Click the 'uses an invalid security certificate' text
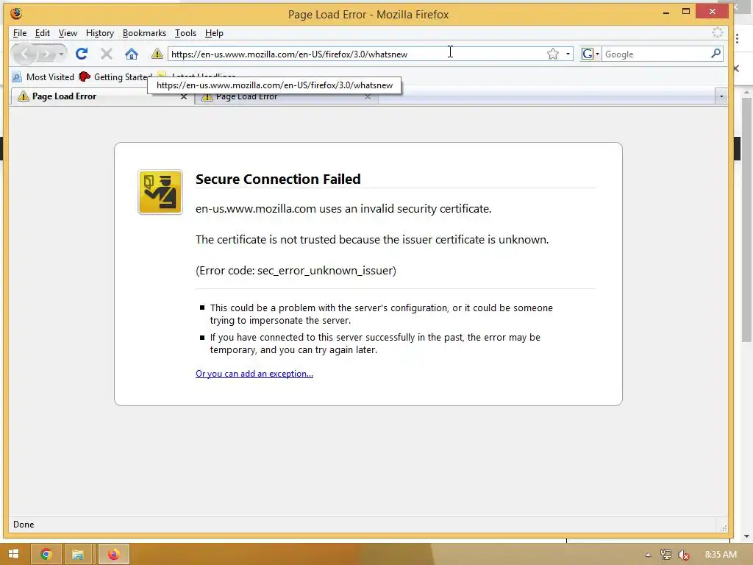 (405, 209)
